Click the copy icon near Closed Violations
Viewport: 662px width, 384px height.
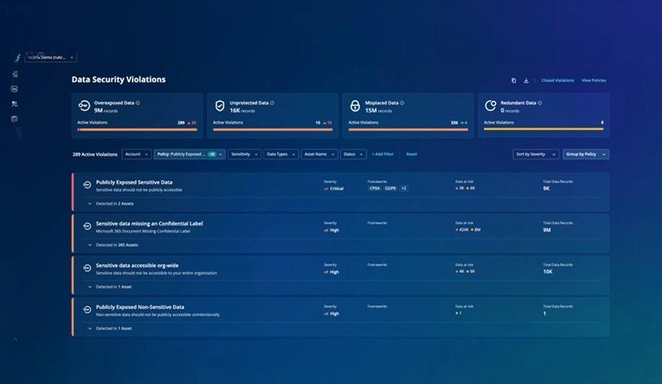pos(514,81)
